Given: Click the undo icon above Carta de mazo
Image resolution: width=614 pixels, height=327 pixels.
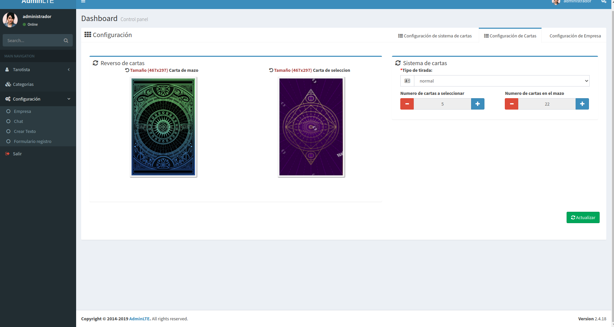Looking at the screenshot, I should pyautogui.click(x=127, y=70).
